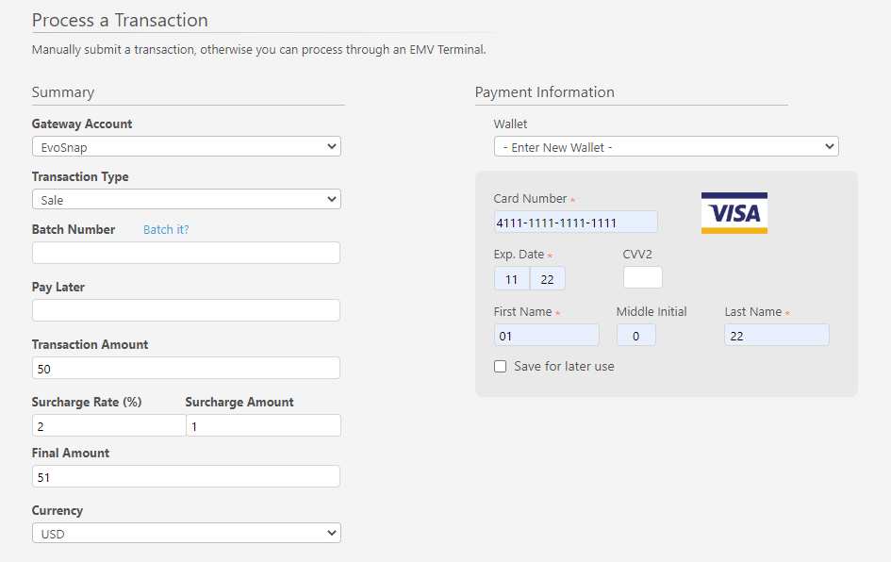Screen dimensions: 891x562
Task: Open the Currency dropdown showing USD
Action: tap(187, 533)
